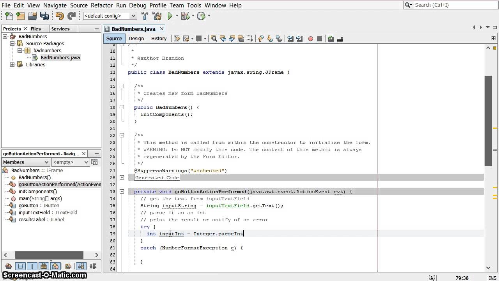Click Next Bookmark editor icon
499x281 pixels.
coord(270,39)
